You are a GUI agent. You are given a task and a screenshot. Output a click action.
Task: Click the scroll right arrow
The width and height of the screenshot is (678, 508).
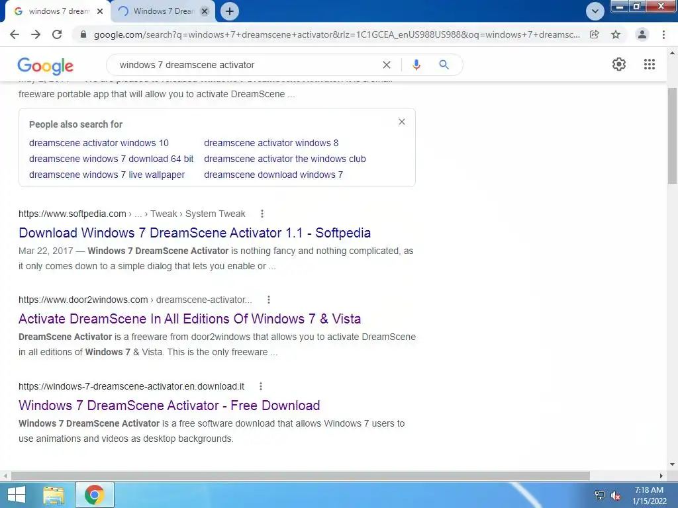pyautogui.click(x=661, y=476)
